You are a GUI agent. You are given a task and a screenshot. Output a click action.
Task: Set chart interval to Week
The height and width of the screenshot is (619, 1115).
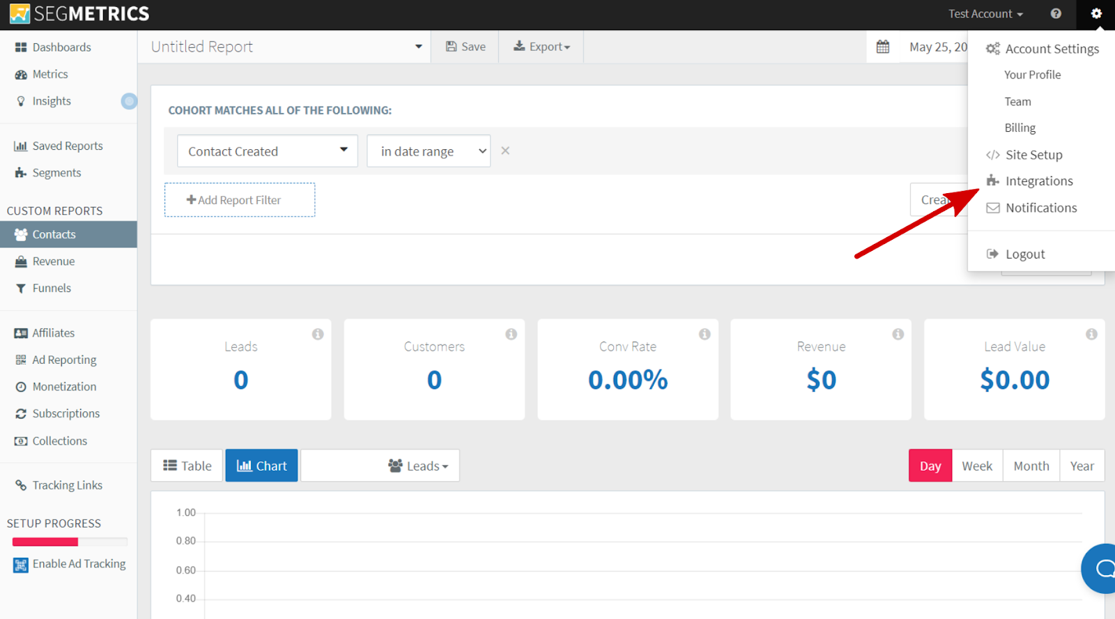tap(977, 466)
